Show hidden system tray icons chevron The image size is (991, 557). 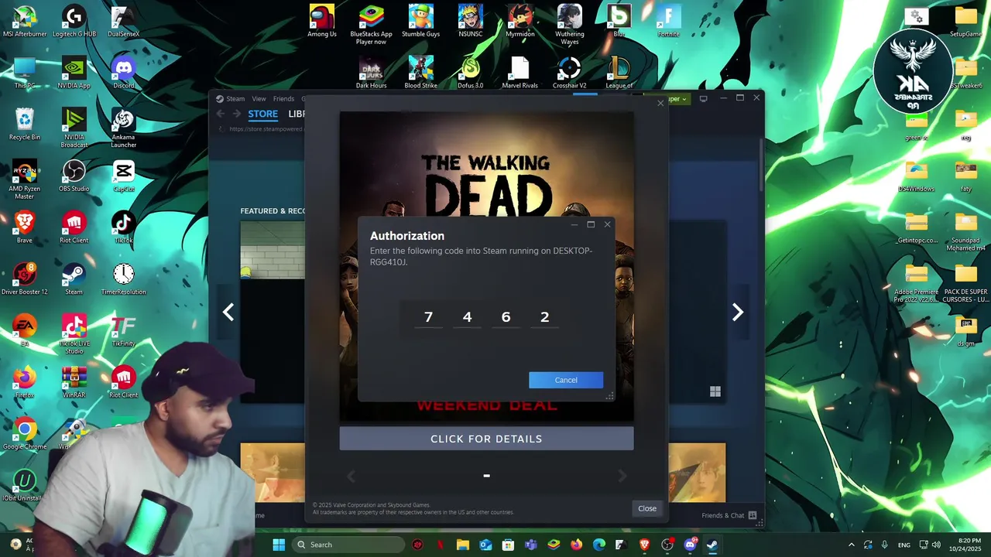[x=852, y=545]
